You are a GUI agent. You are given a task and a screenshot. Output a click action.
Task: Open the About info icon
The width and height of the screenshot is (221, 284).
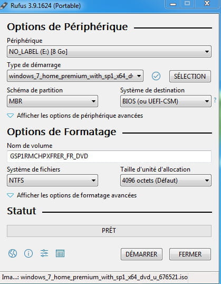point(28,253)
